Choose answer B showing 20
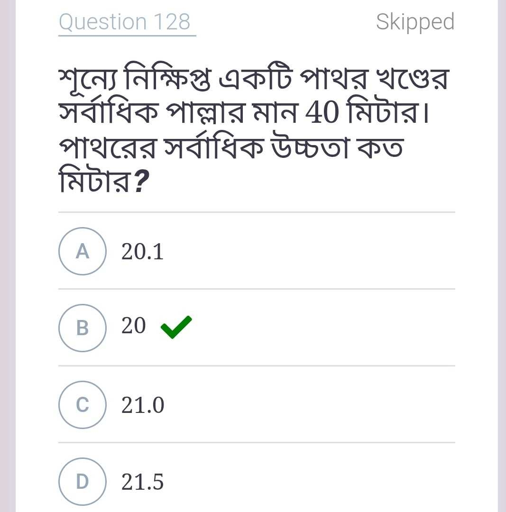This screenshot has height=512, width=506. coord(133,326)
